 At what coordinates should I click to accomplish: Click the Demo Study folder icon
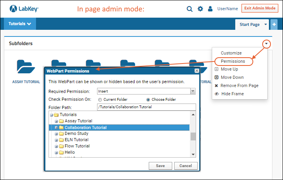(61, 134)
